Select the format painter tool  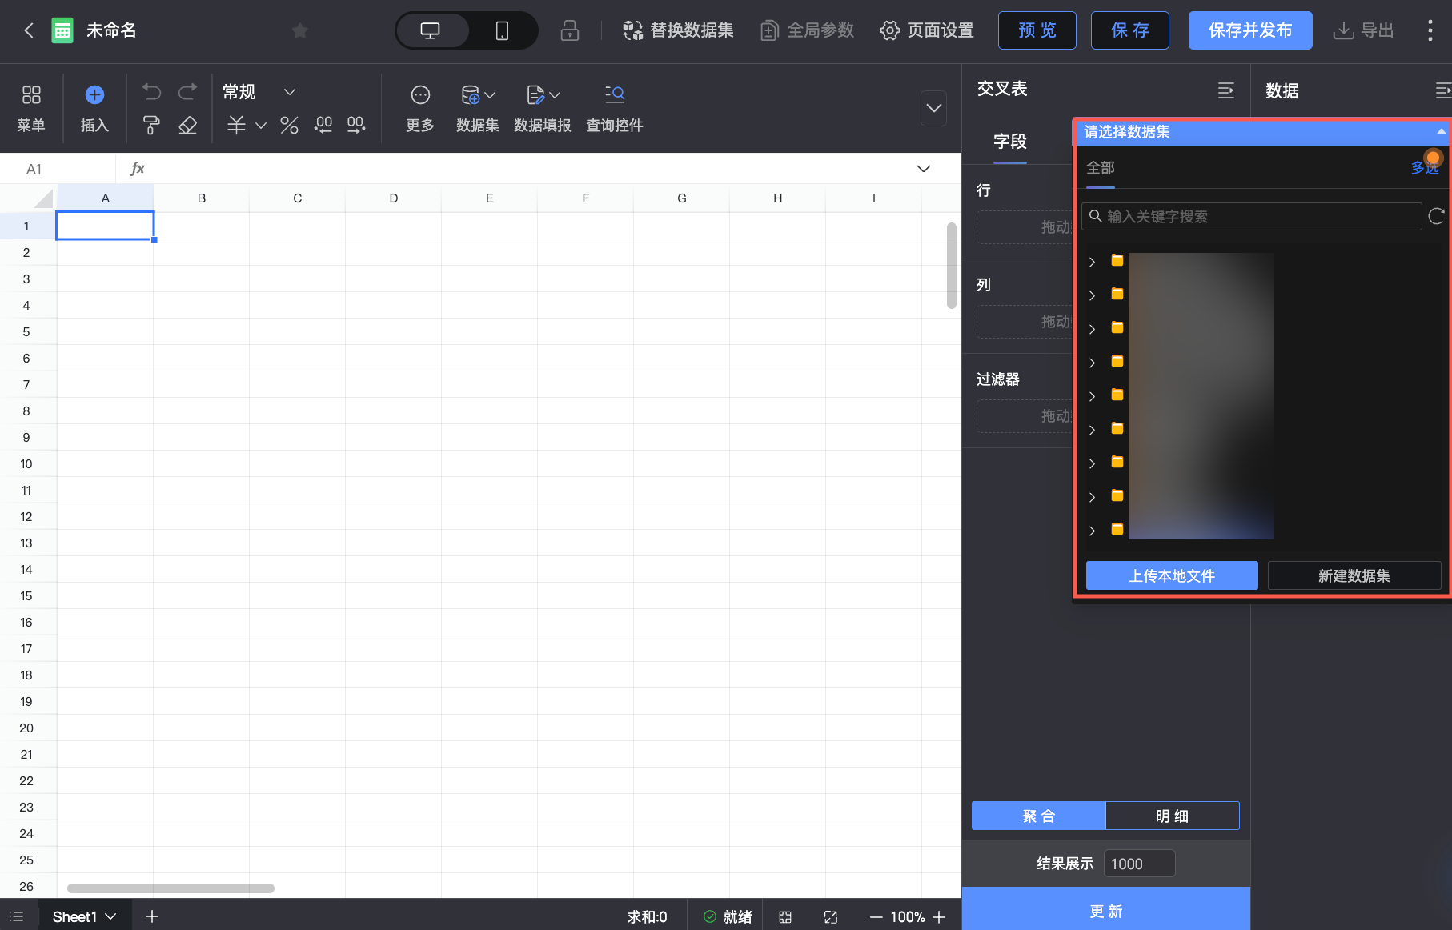(x=151, y=126)
